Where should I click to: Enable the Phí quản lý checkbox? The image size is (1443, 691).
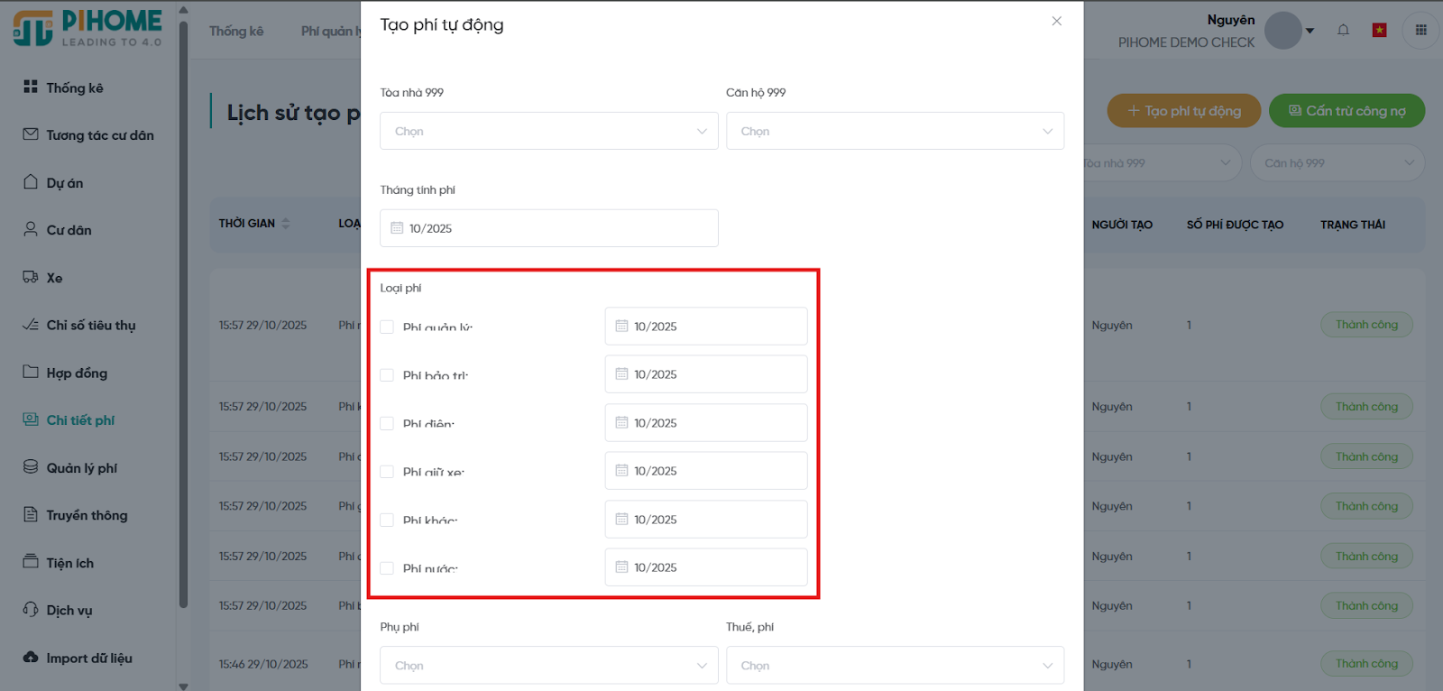pyautogui.click(x=387, y=327)
